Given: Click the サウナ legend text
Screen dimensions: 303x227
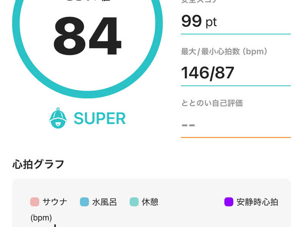Looking at the screenshot, I should click(55, 202).
